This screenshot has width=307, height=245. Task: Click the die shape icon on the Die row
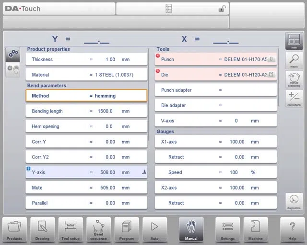(271, 75)
